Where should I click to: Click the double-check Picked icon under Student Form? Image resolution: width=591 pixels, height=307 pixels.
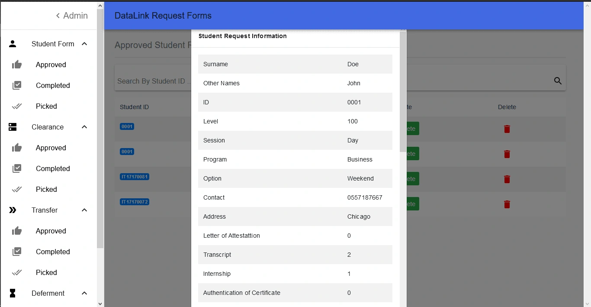click(x=17, y=106)
